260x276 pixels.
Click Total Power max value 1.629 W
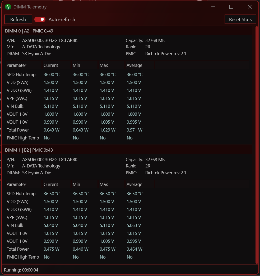pos(108,130)
